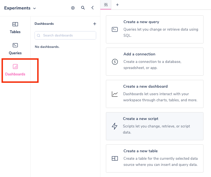Click the Create a new table card

click(155, 158)
